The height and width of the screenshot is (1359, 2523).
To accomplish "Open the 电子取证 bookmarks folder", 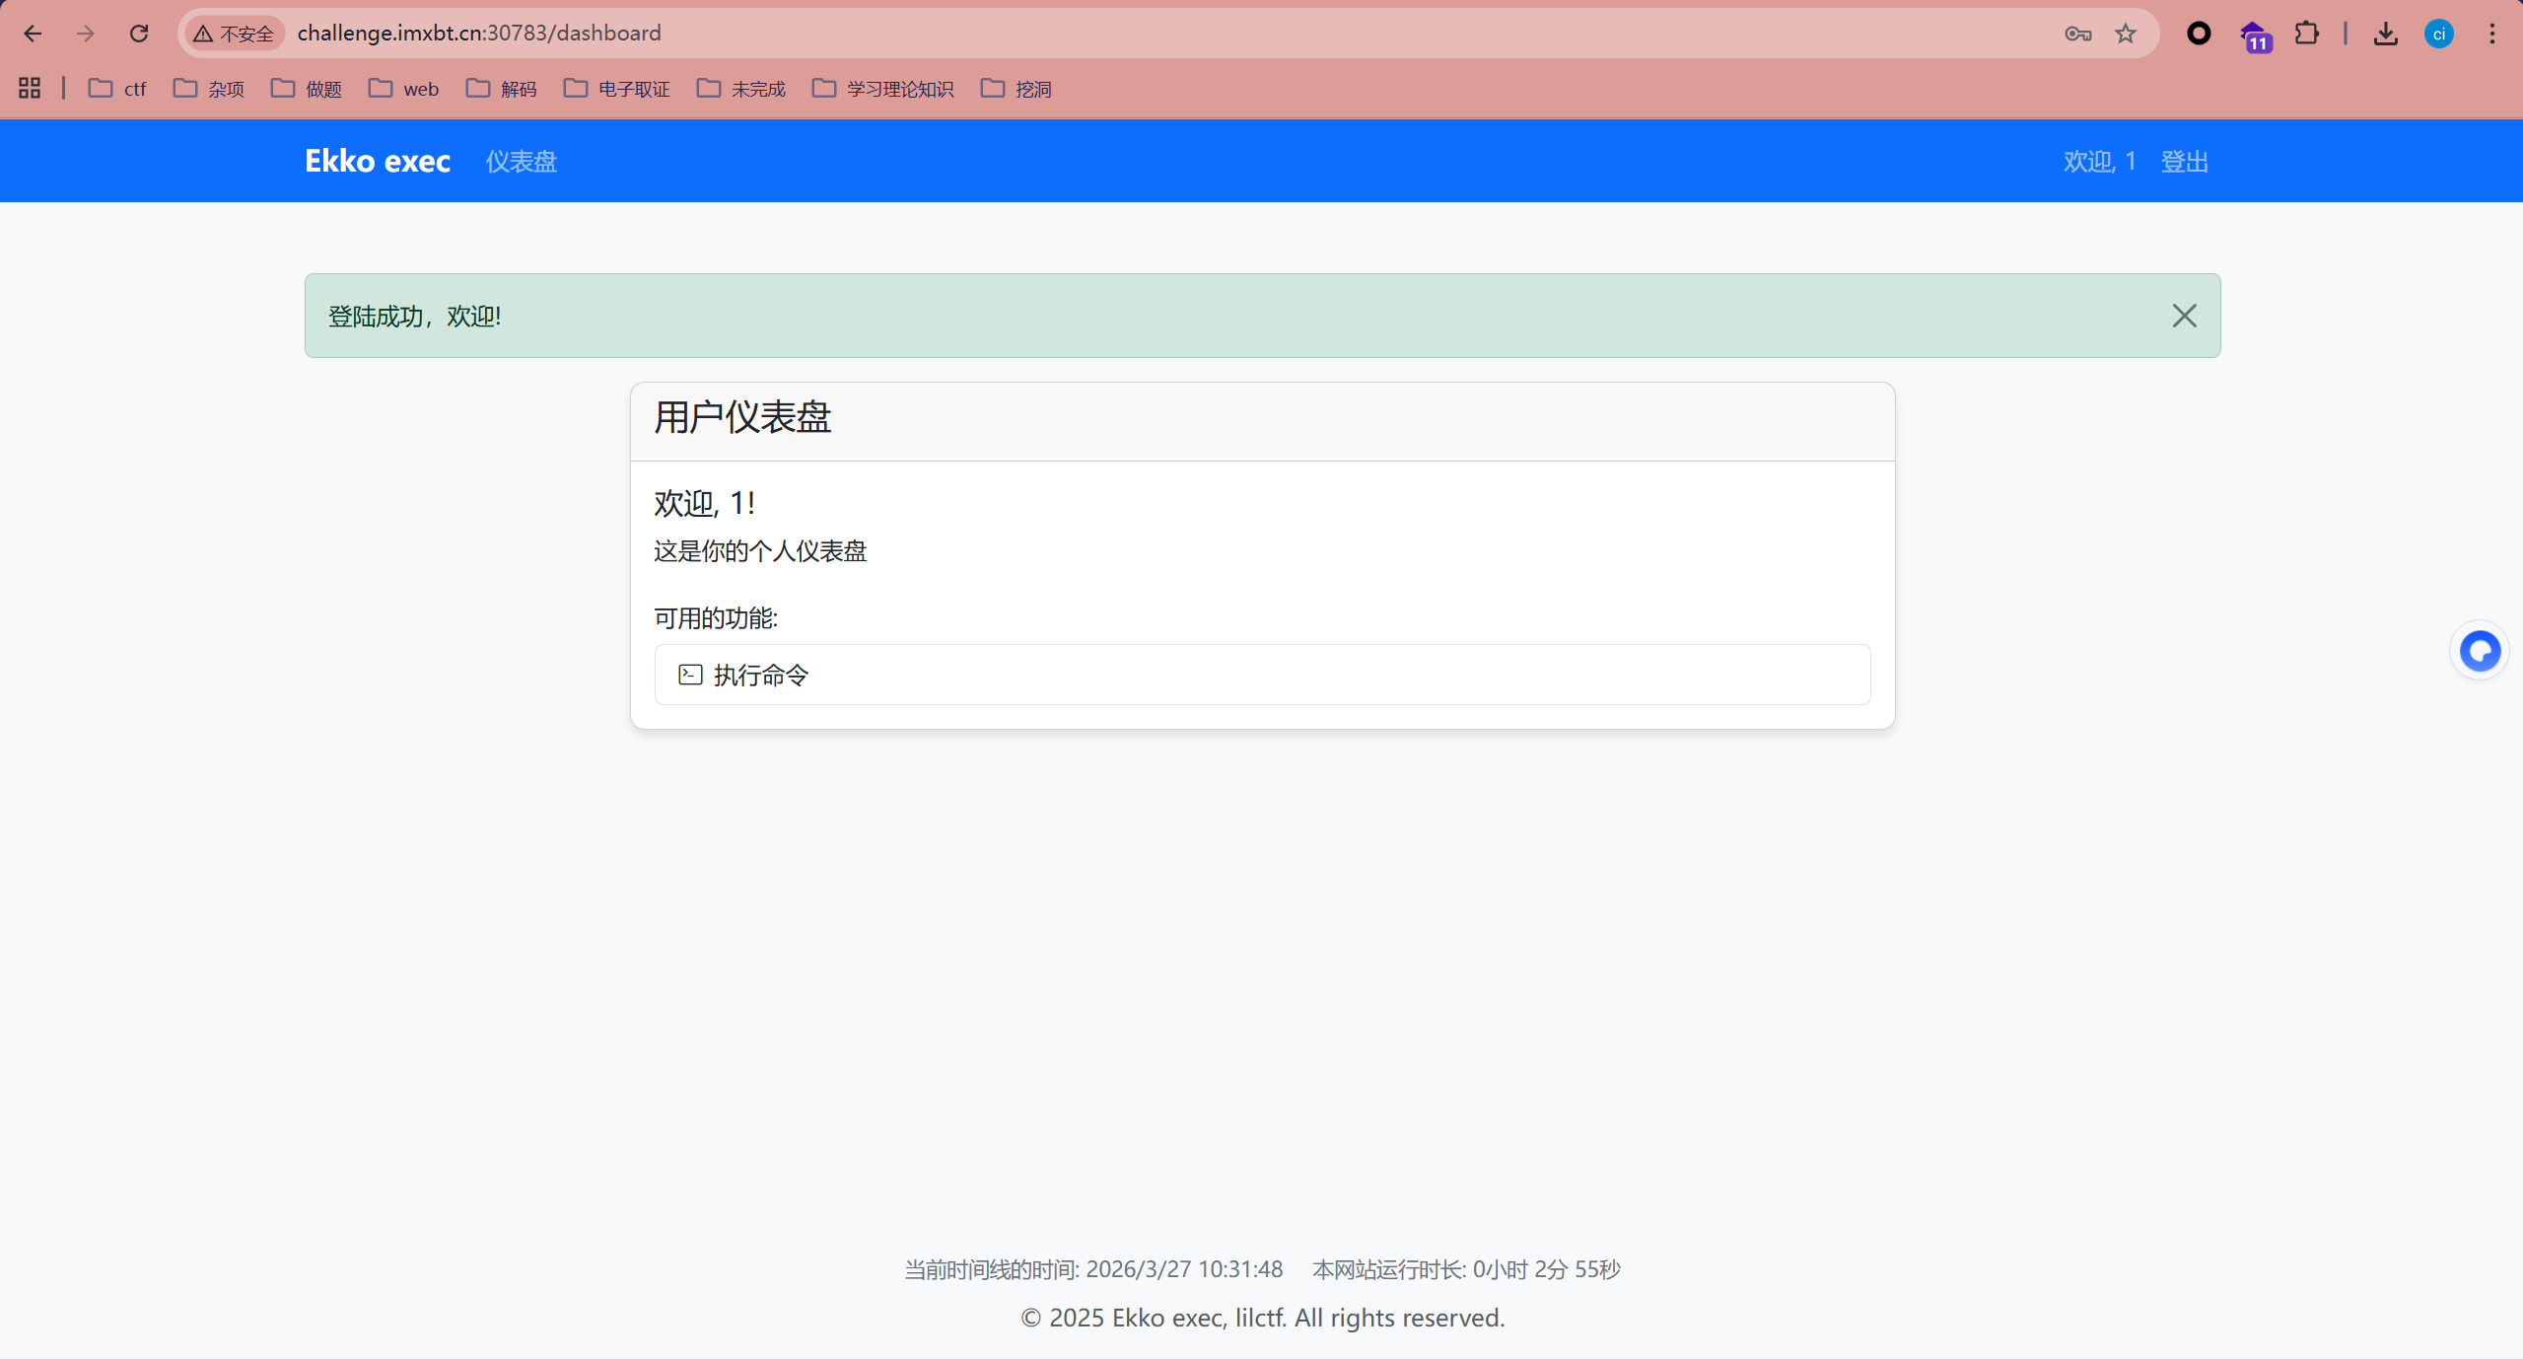I will (617, 89).
